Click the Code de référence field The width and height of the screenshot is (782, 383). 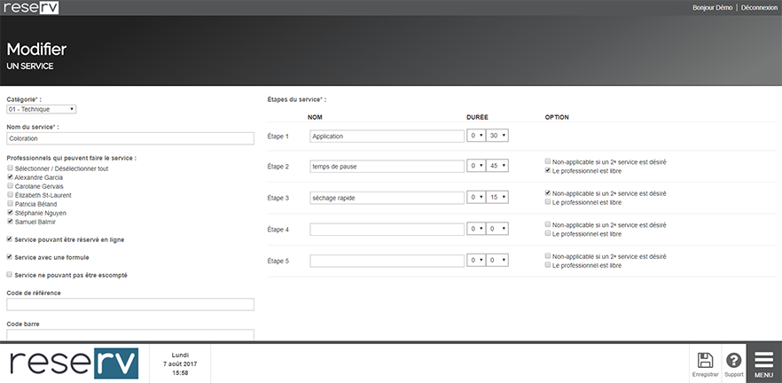pyautogui.click(x=130, y=304)
